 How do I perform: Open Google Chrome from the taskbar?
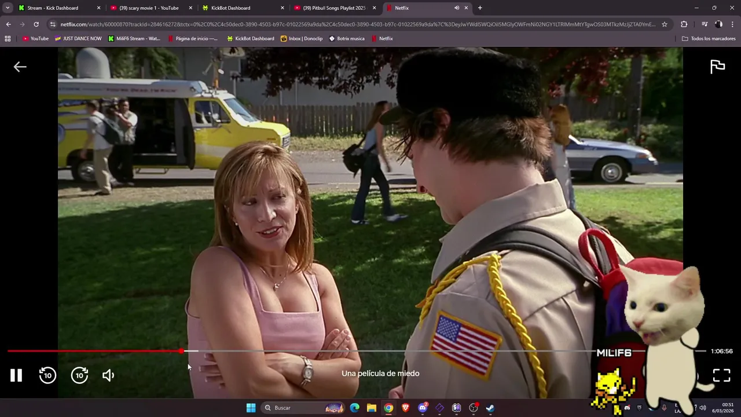[388, 408]
